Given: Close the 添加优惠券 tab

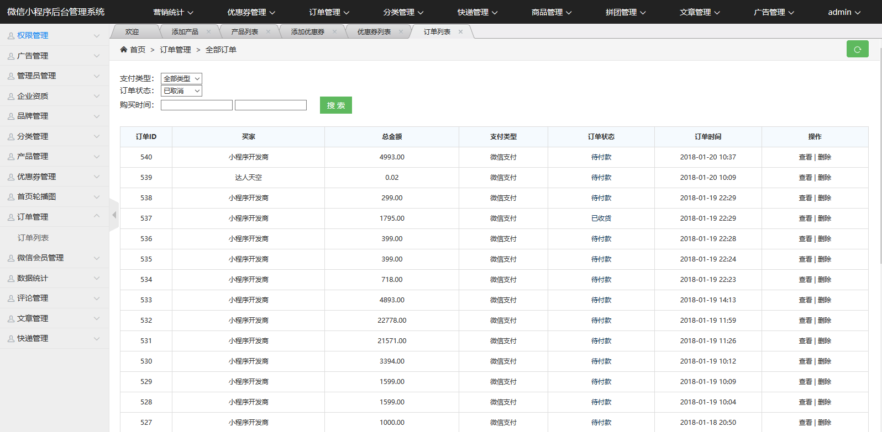Looking at the screenshot, I should click(334, 32).
